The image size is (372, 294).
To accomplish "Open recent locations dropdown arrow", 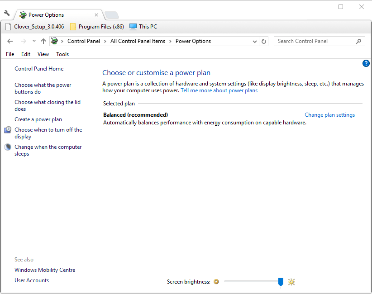I will (x=34, y=41).
